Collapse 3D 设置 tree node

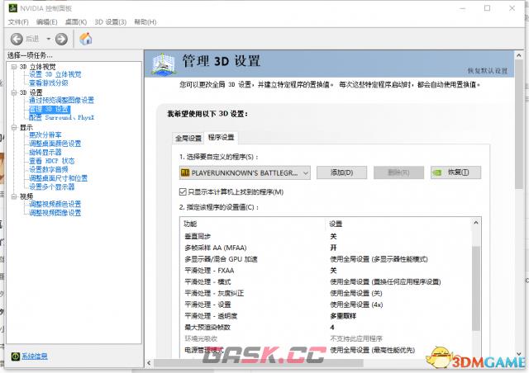pos(14,92)
